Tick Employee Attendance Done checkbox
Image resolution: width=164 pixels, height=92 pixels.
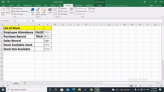coord(45,32)
